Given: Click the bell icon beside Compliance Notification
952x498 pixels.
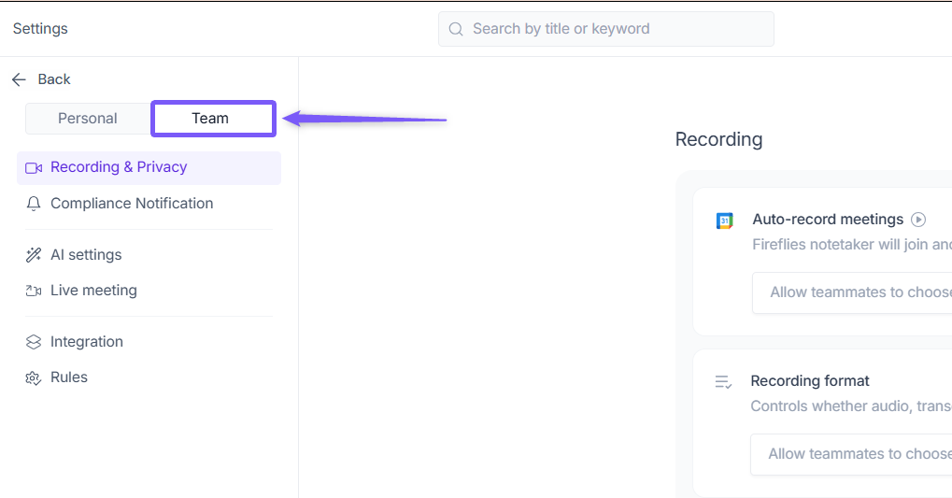Looking at the screenshot, I should tap(34, 204).
